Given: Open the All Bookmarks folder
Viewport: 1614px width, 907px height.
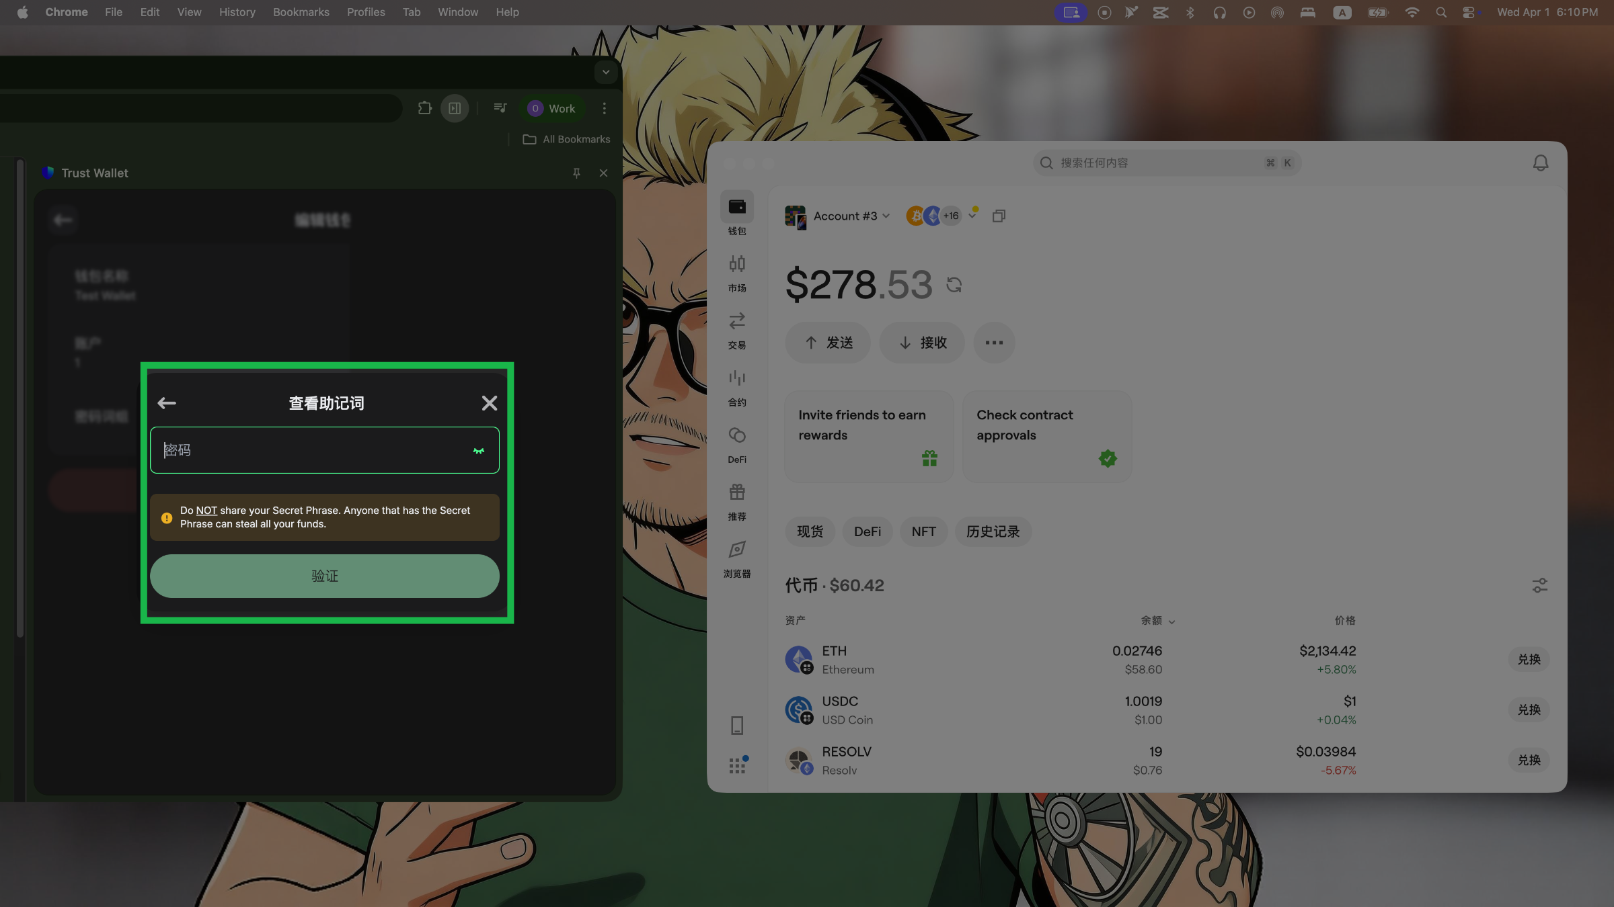Looking at the screenshot, I should (567, 139).
